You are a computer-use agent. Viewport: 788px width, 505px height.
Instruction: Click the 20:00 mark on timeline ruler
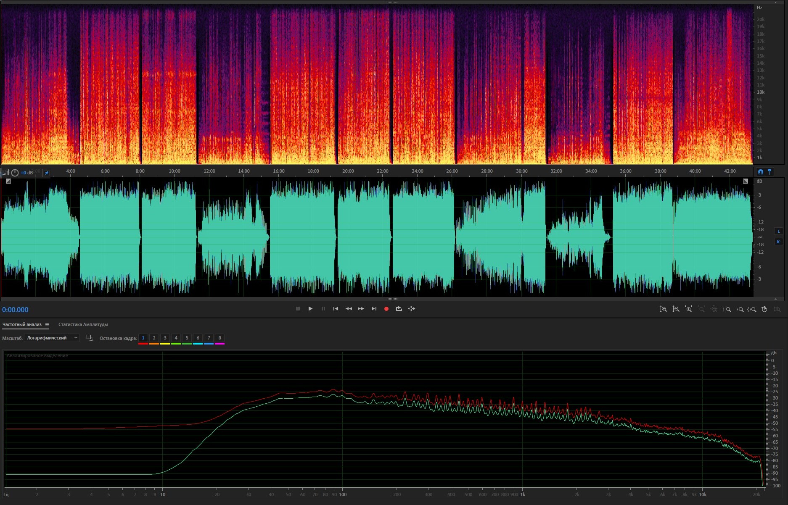click(x=348, y=171)
